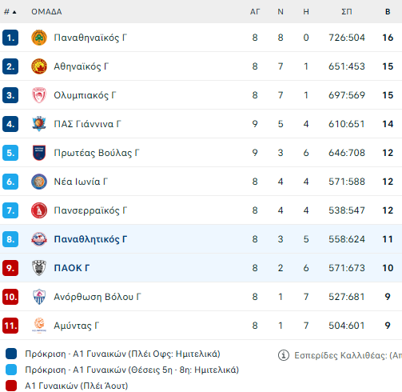Click the Αθηναϊκός Γ team crest
This screenshot has height=392, width=402.
[x=39, y=66]
